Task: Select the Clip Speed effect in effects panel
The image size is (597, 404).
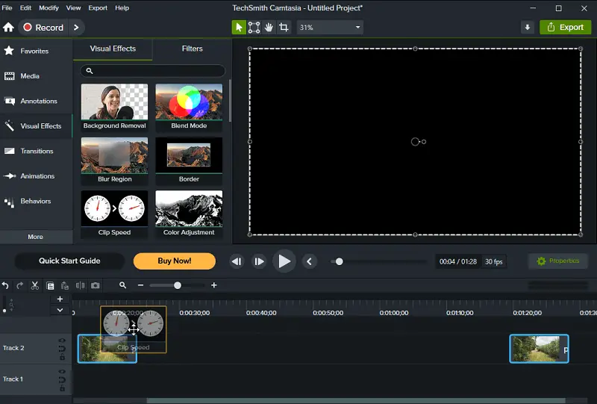Action: click(x=115, y=214)
